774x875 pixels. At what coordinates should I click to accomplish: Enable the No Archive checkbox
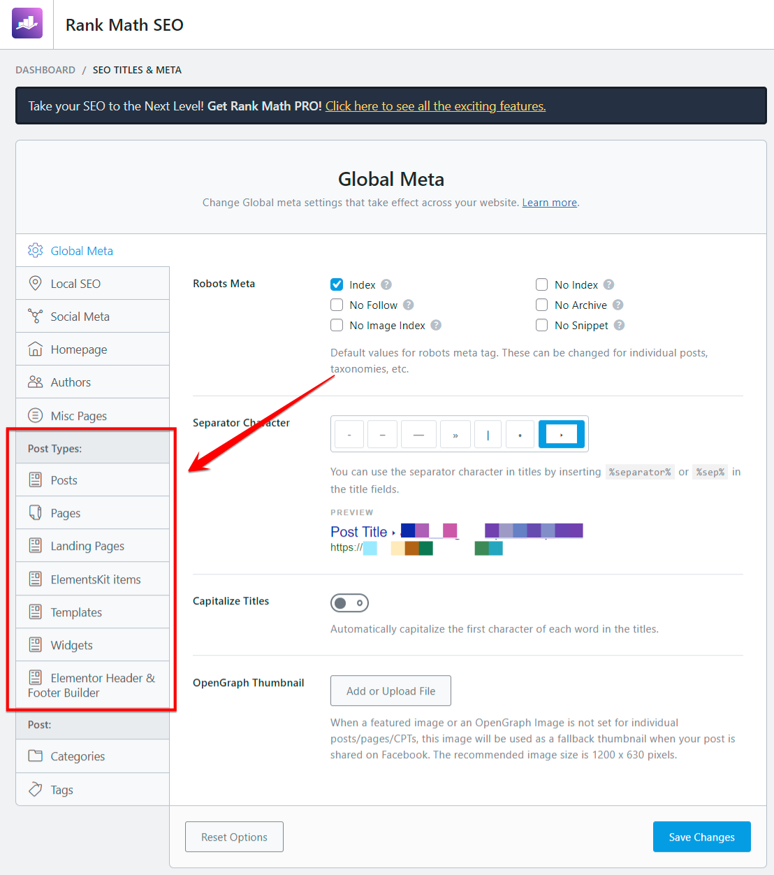pos(541,305)
